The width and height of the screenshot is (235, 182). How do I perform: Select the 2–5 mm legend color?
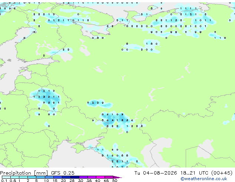(x=32, y=177)
